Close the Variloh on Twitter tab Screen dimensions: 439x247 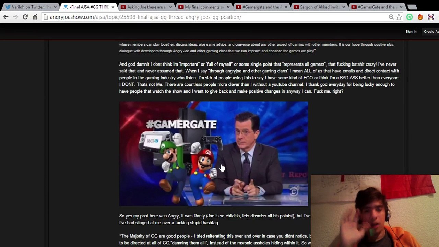(x=55, y=7)
